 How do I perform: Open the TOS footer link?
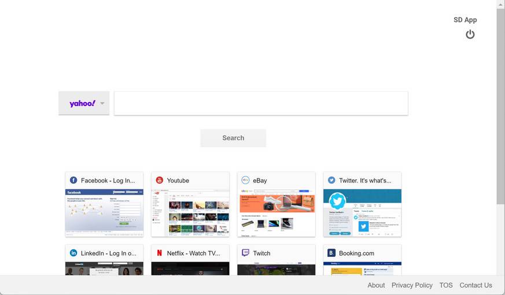pyautogui.click(x=446, y=285)
